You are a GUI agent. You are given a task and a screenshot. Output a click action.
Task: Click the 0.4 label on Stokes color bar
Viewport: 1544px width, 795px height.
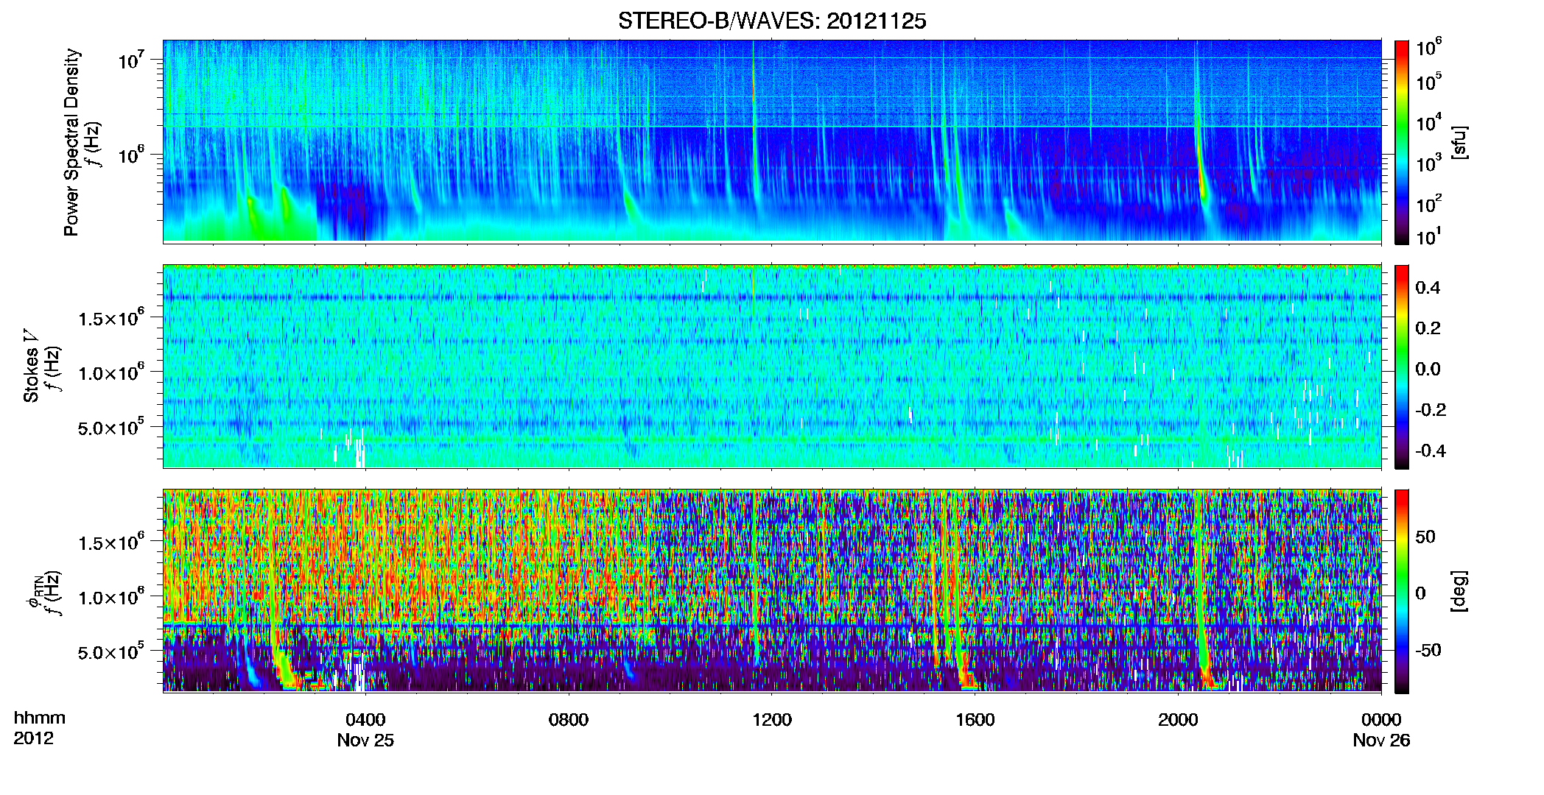point(1428,288)
